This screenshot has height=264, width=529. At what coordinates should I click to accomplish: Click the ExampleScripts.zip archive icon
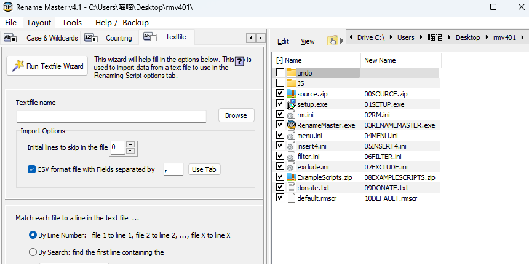(x=291, y=177)
